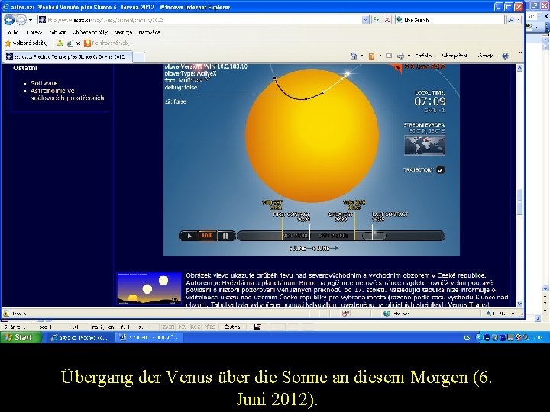Open Help via the question mark icon

pos(505,56)
